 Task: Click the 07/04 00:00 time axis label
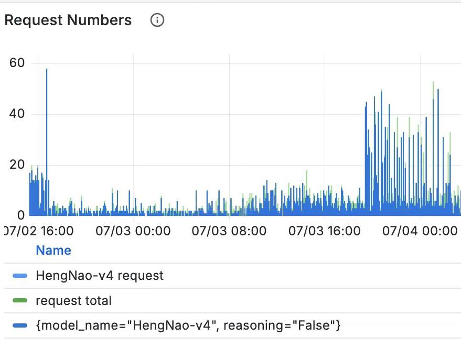click(420, 231)
